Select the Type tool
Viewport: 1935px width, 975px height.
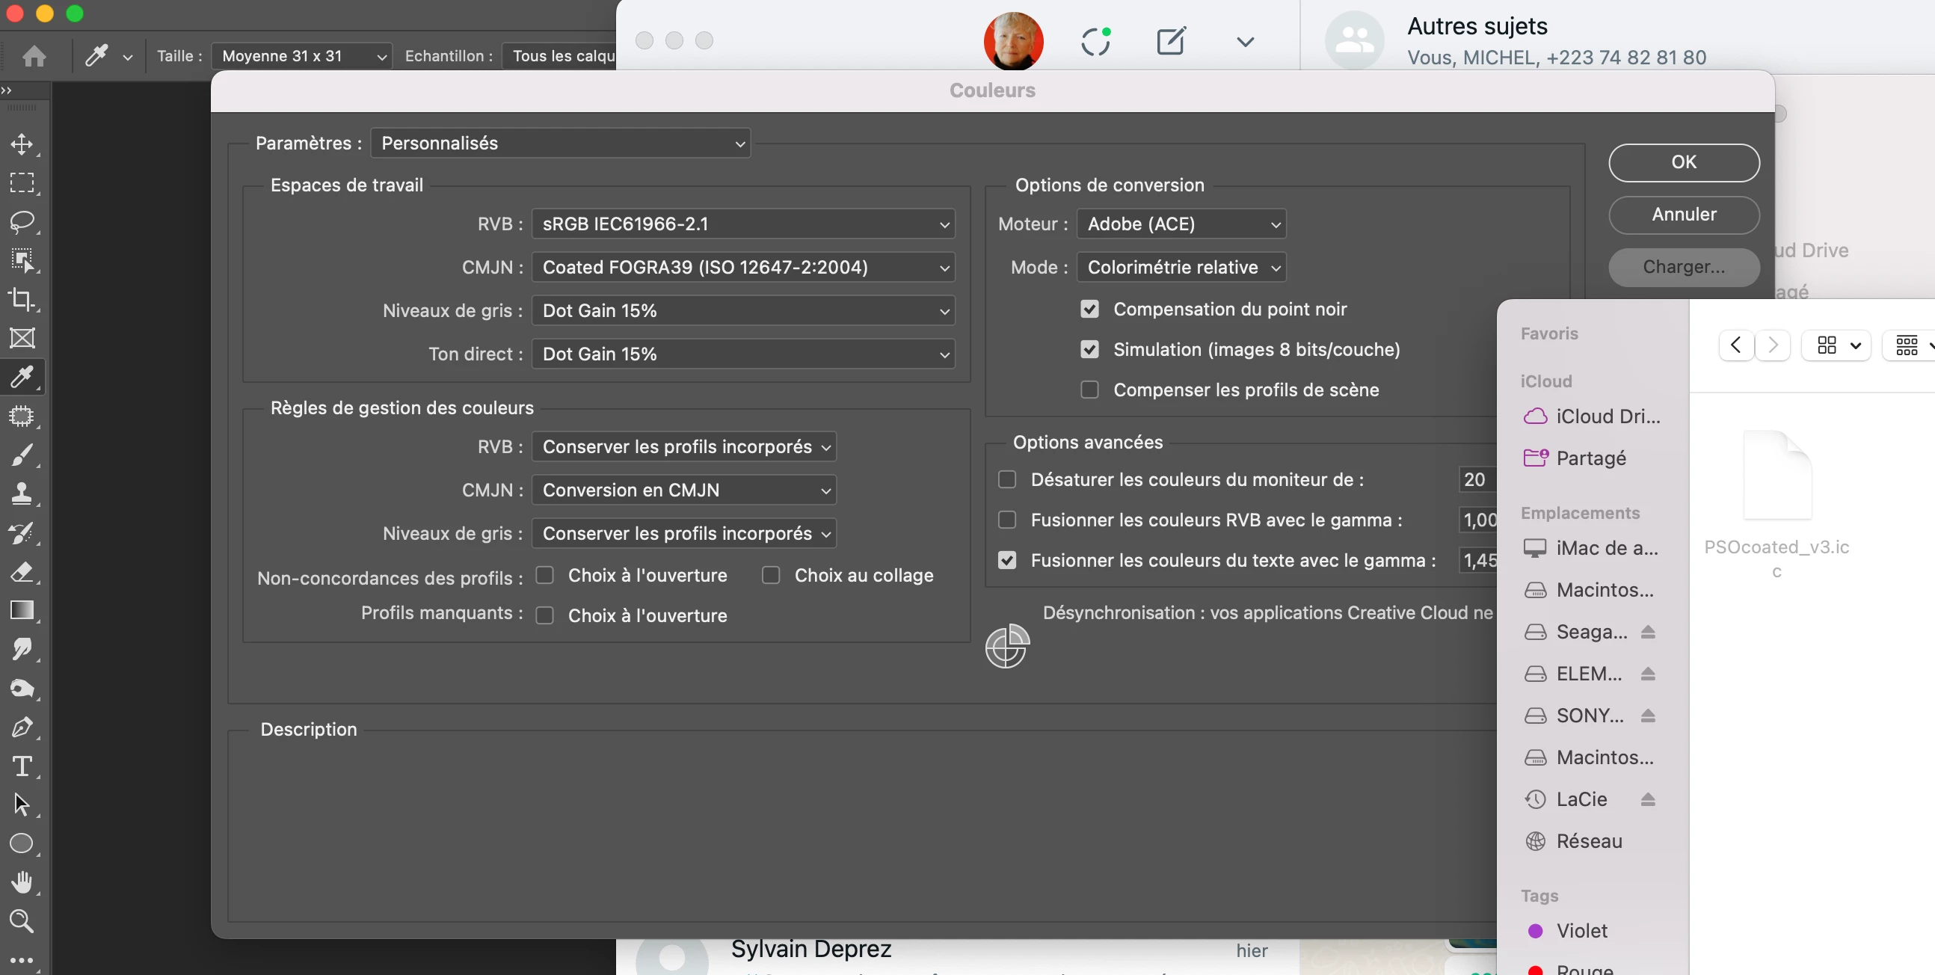click(x=22, y=766)
